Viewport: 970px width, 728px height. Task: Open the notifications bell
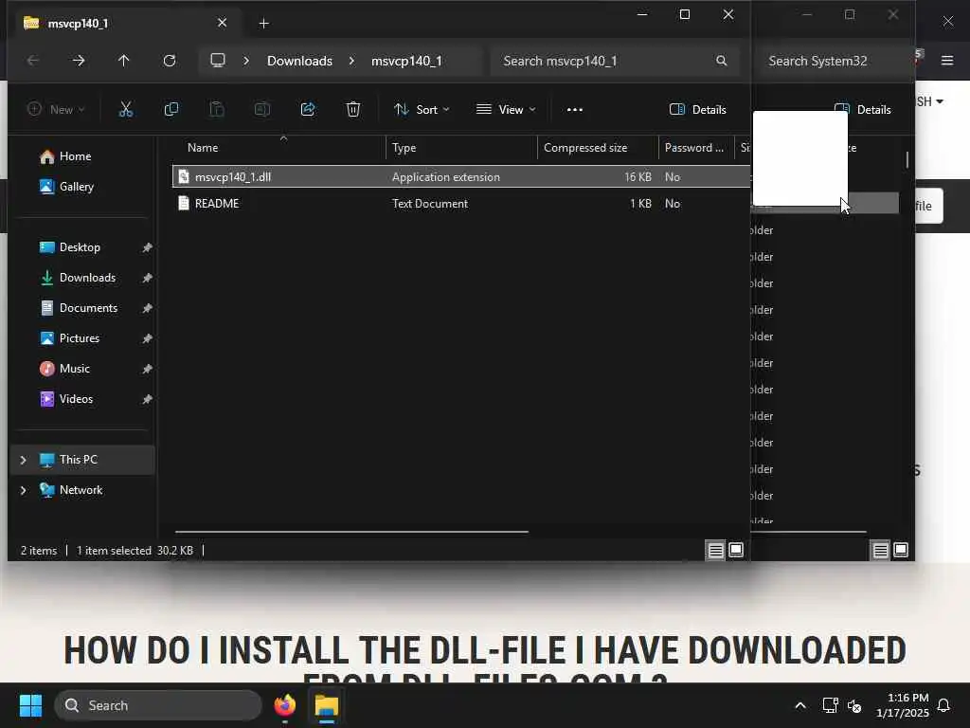pyautogui.click(x=943, y=705)
